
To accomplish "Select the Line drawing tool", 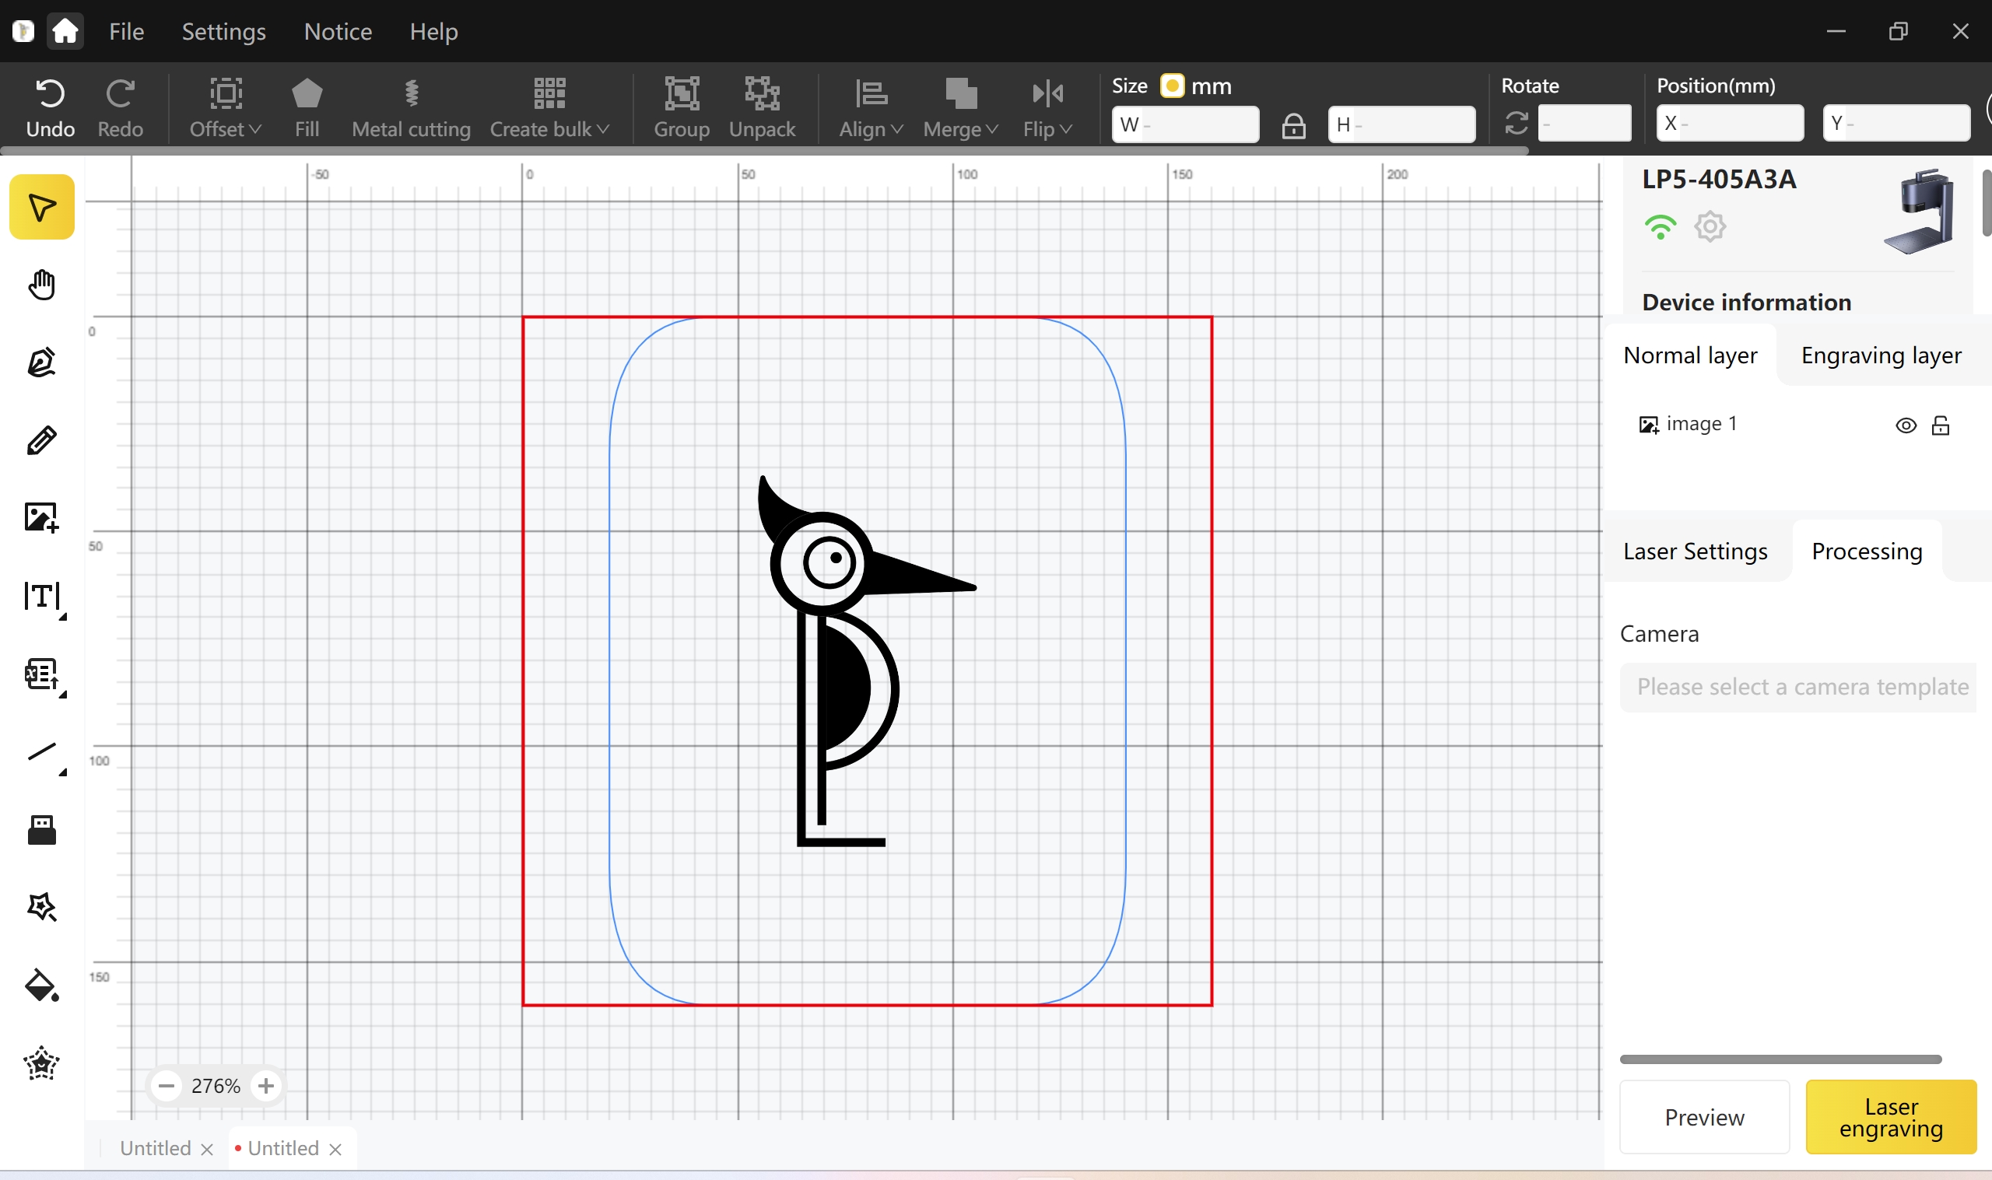I will pos(41,752).
